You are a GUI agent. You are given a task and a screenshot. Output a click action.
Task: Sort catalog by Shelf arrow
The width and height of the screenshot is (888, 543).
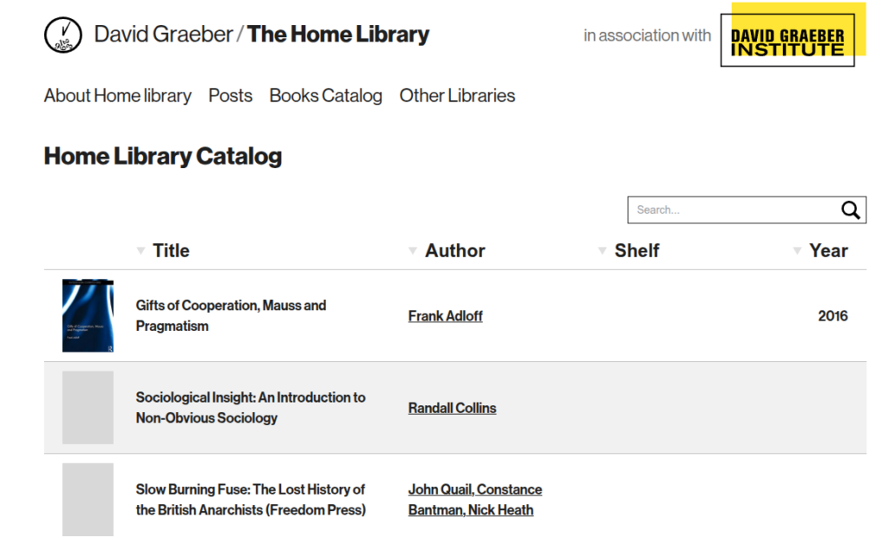coord(602,250)
